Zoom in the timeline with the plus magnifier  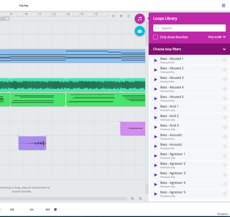tap(132, 199)
